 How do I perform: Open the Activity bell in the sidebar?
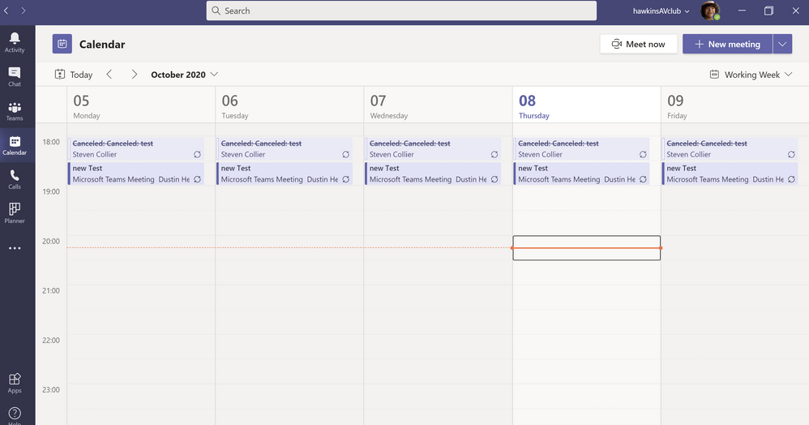click(15, 42)
